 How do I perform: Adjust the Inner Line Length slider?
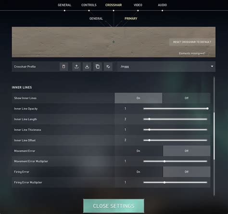point(175,119)
